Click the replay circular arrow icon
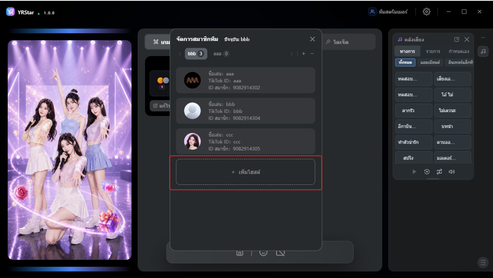The width and height of the screenshot is (493, 278). coord(427,172)
